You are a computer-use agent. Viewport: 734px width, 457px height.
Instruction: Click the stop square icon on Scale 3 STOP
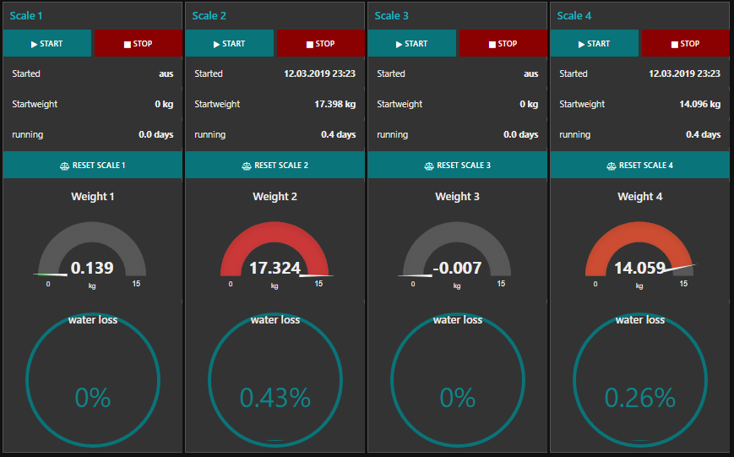point(492,45)
